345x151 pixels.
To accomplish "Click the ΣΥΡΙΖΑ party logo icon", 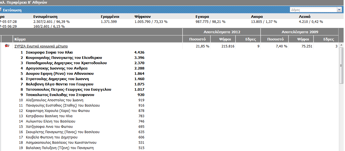I will [7, 46].
